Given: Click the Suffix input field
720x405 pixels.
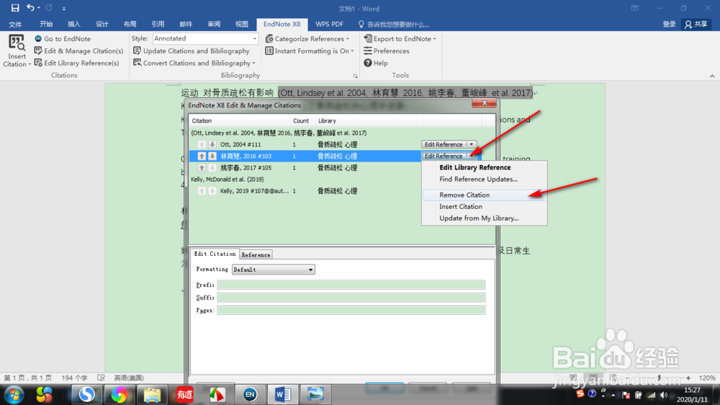Looking at the screenshot, I should click(351, 298).
